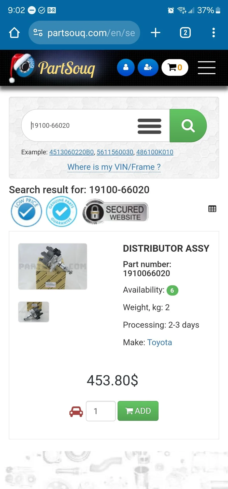
Task: Open a new browser tab
Action: 155,33
